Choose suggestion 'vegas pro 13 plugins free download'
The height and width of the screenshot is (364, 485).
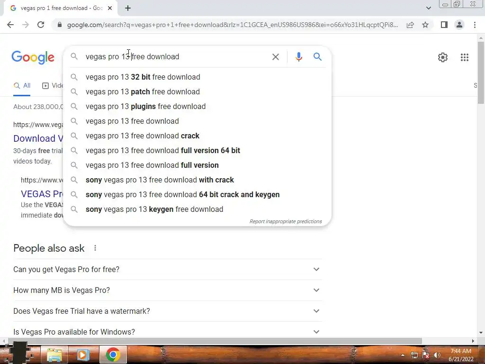pos(197,107)
